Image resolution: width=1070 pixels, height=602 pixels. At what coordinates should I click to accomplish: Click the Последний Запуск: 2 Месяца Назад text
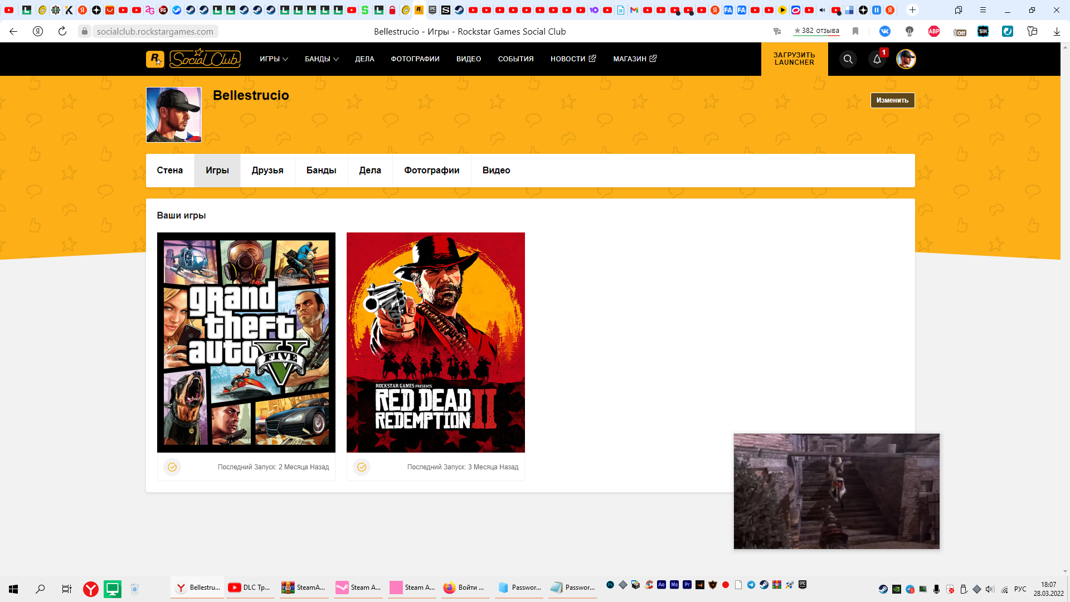(273, 467)
